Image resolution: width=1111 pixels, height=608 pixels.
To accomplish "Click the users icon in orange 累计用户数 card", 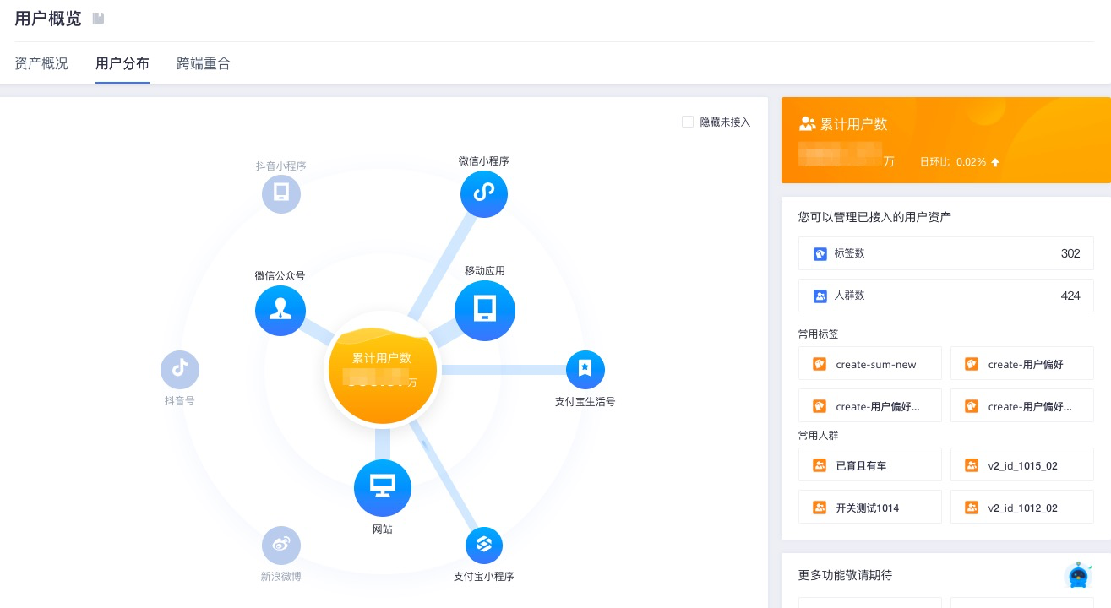I will point(807,124).
